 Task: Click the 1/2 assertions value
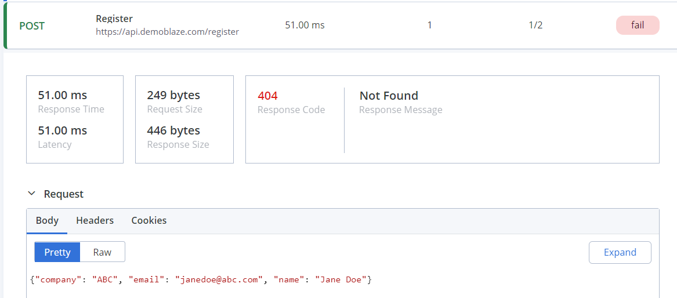[x=535, y=25]
